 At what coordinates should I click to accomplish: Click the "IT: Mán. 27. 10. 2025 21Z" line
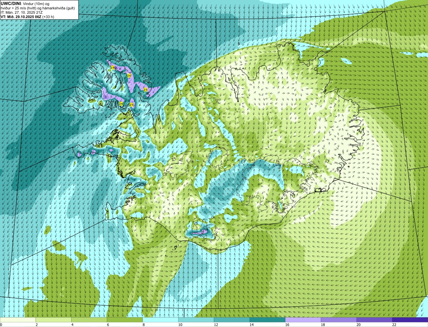point(21,12)
